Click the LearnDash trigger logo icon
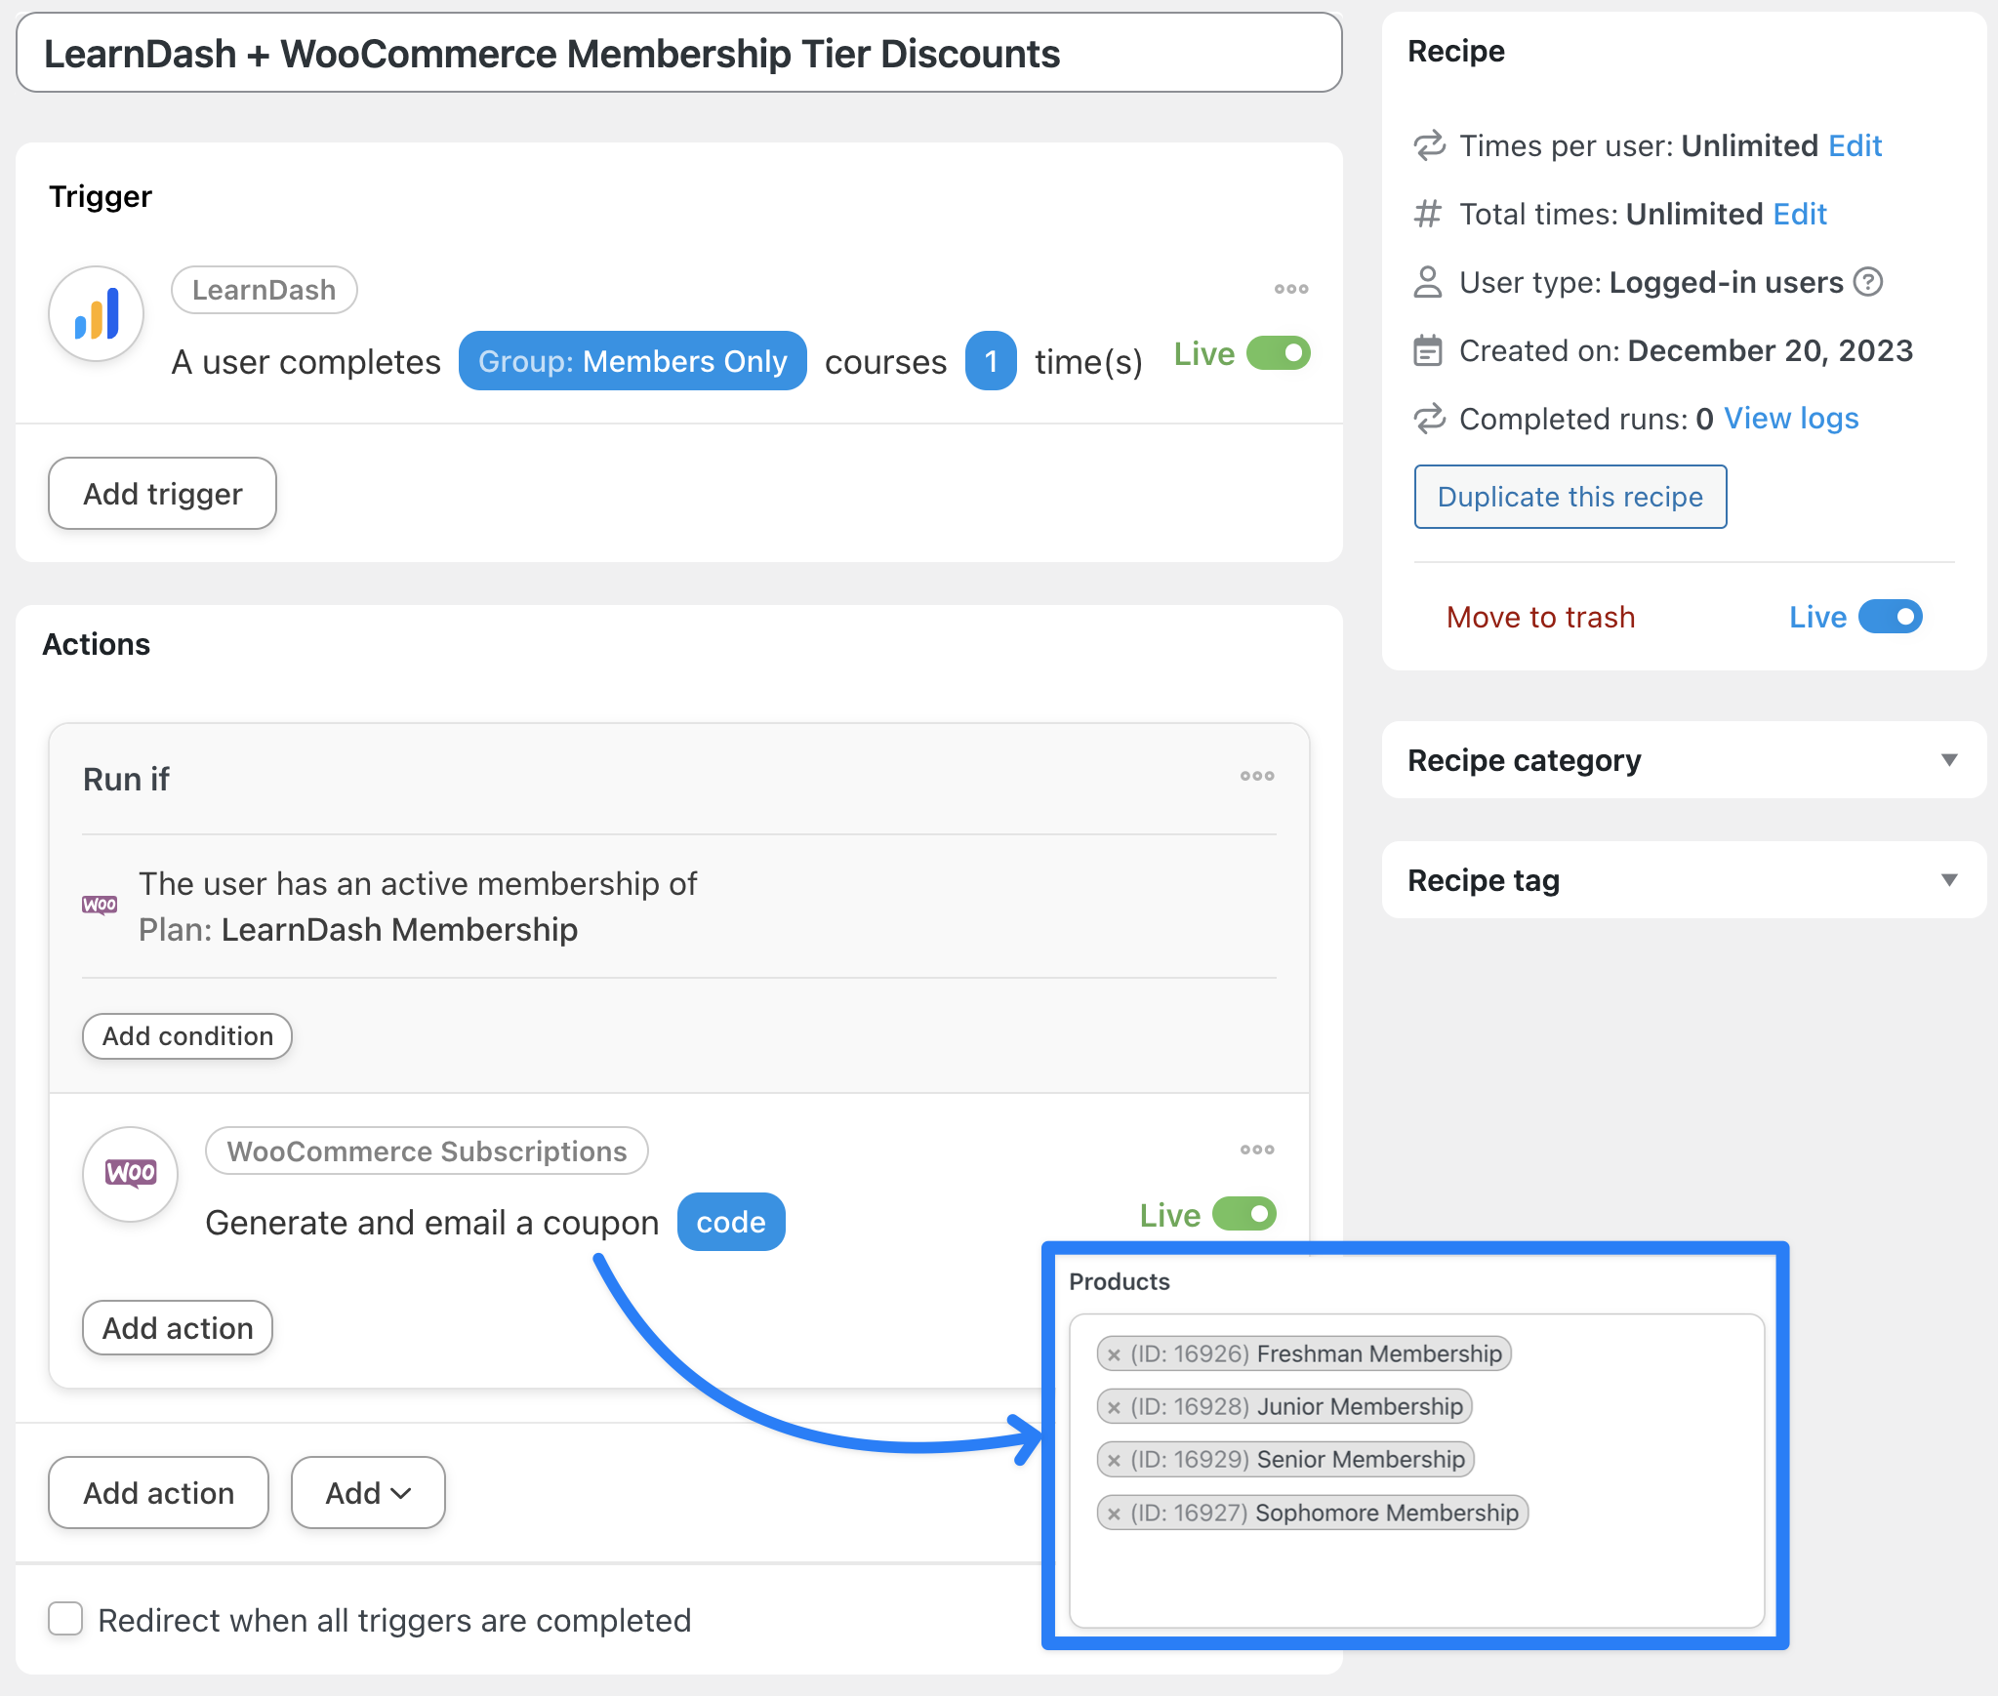1998x1696 pixels. [x=97, y=314]
